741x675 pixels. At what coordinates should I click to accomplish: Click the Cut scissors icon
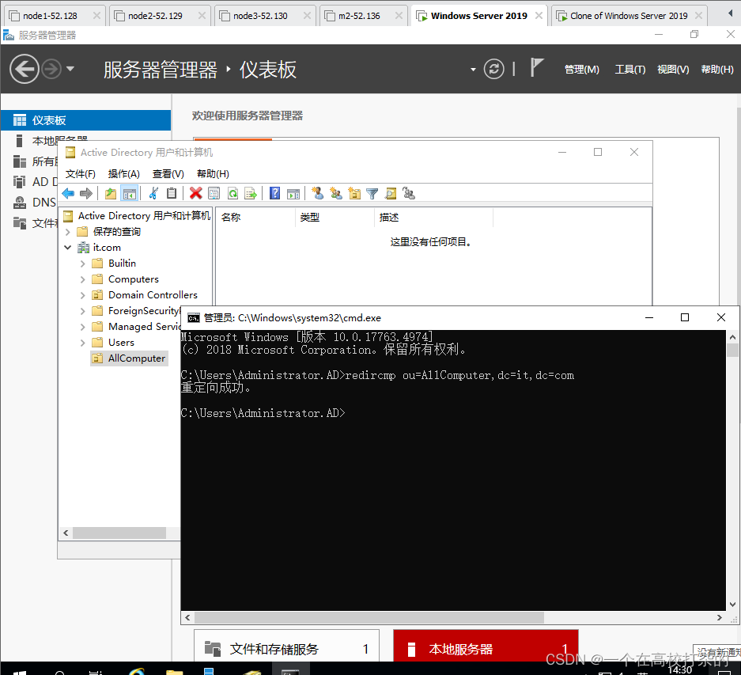coord(153,193)
